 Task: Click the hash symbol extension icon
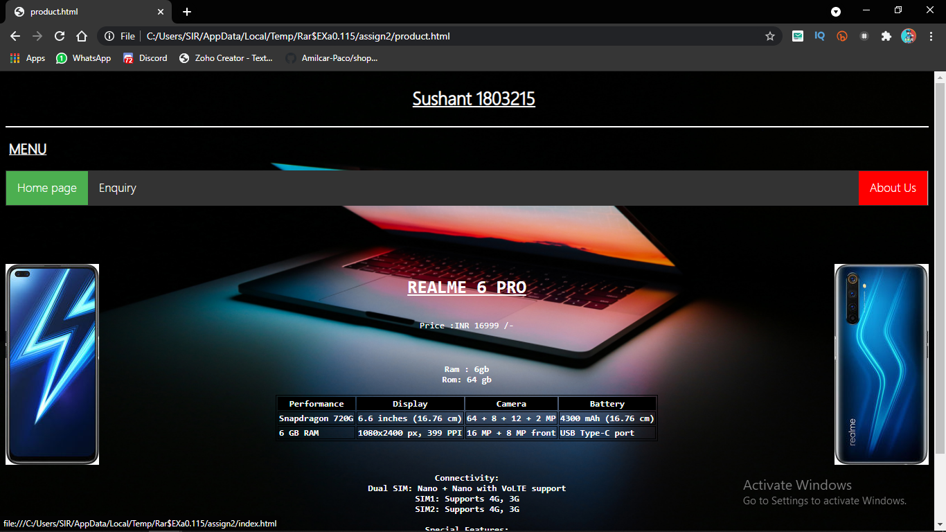(x=864, y=36)
